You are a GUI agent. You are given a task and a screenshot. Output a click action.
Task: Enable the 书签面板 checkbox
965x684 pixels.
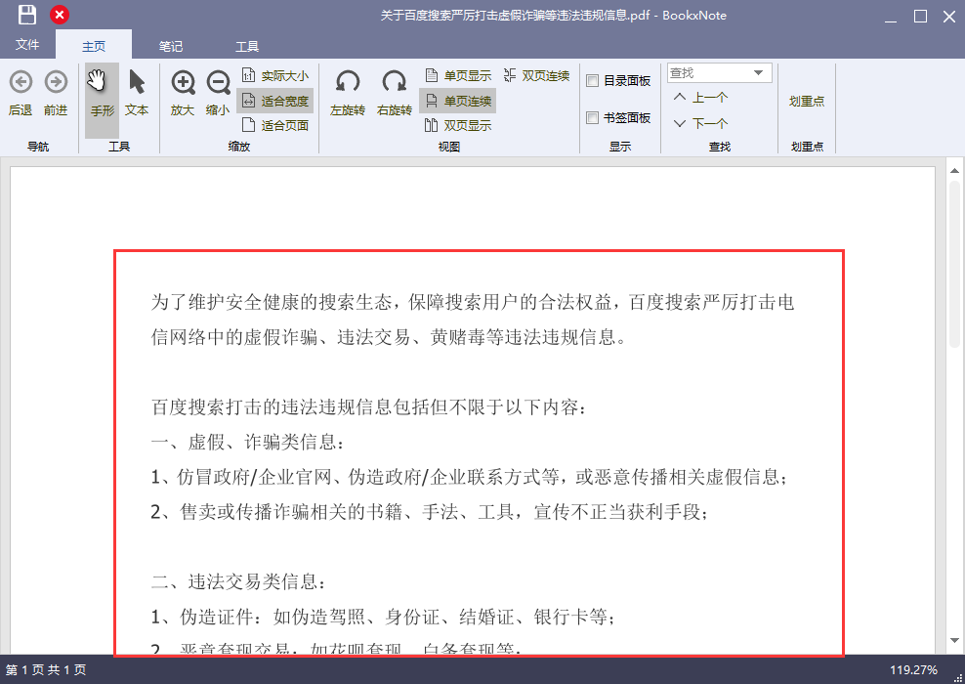pos(593,117)
